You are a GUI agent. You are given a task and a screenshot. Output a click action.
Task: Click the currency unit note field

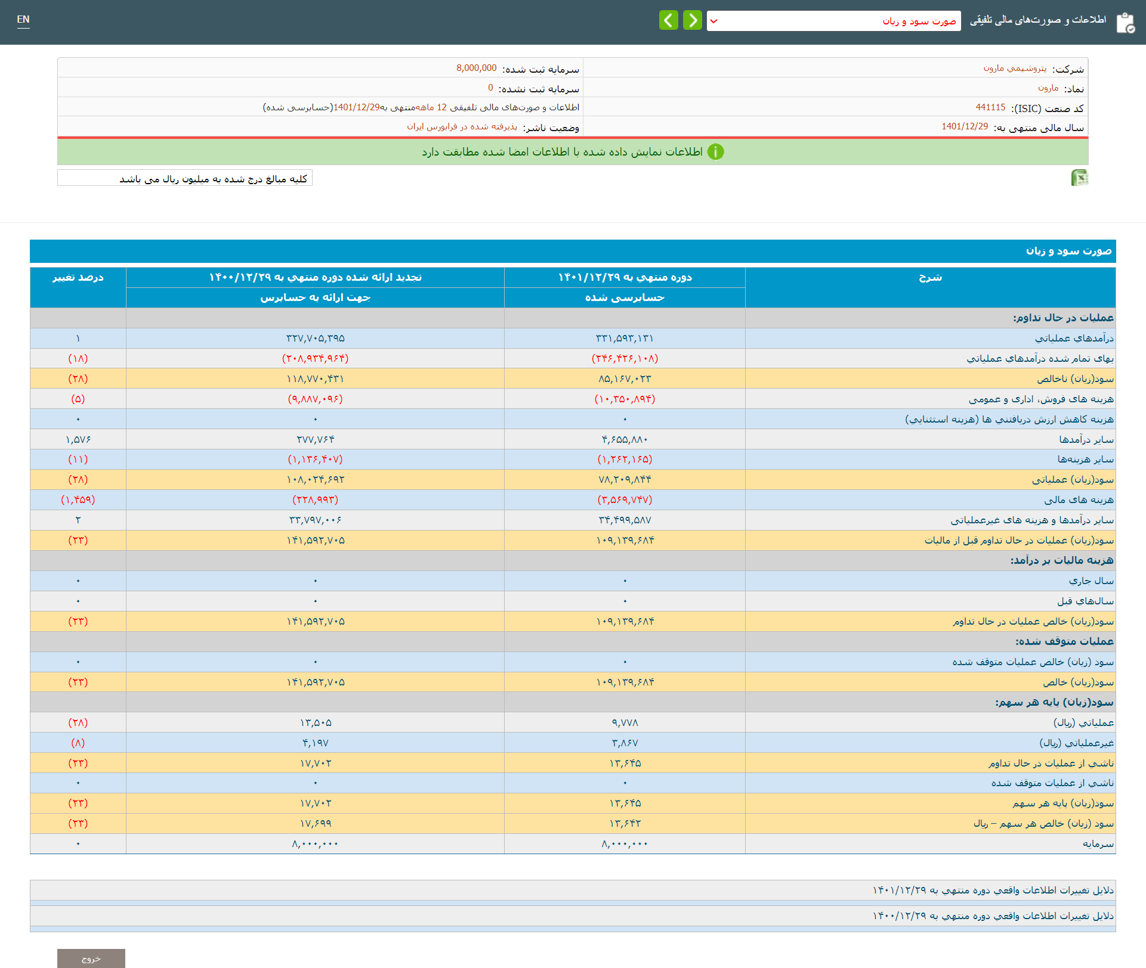point(185,178)
